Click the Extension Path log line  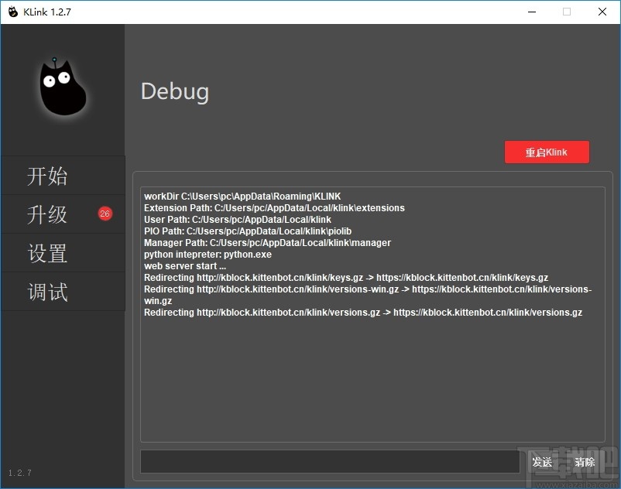(274, 208)
